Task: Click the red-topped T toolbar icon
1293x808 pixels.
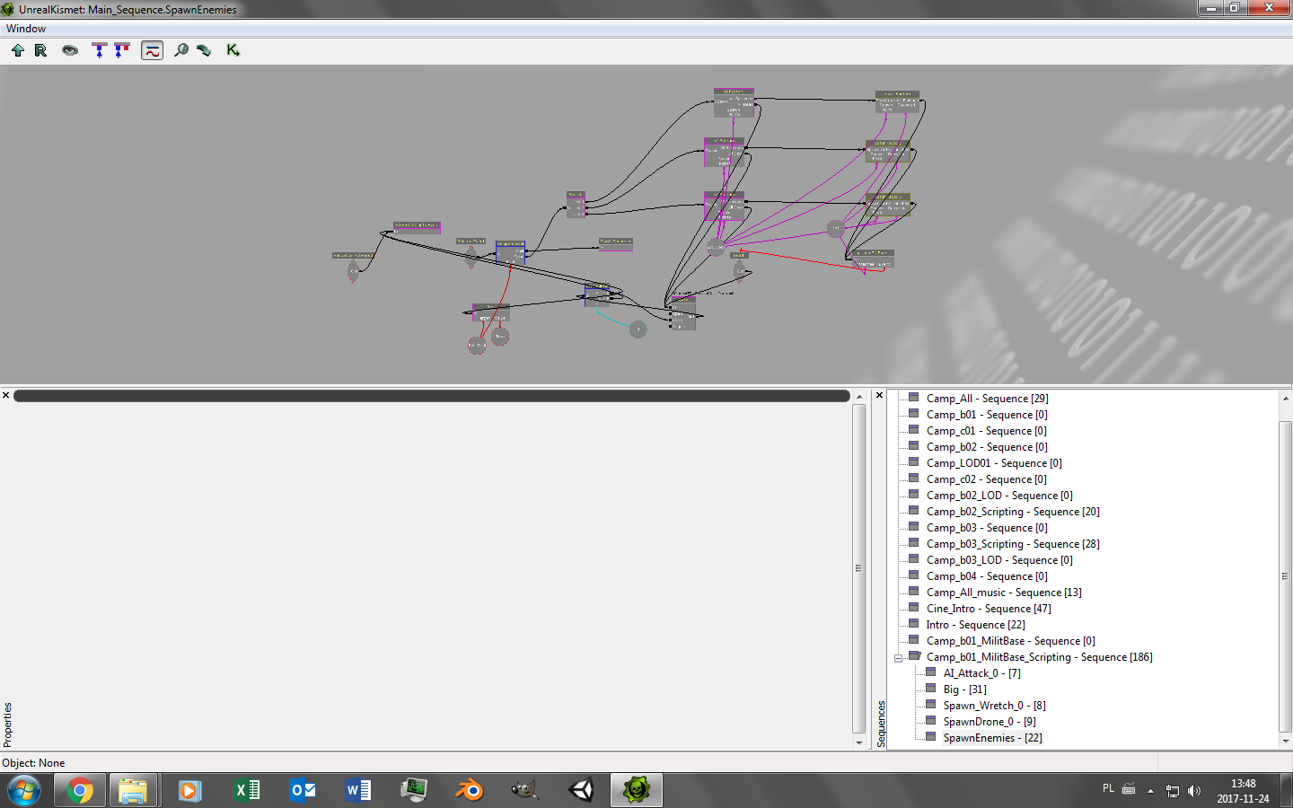Action: coord(121,50)
